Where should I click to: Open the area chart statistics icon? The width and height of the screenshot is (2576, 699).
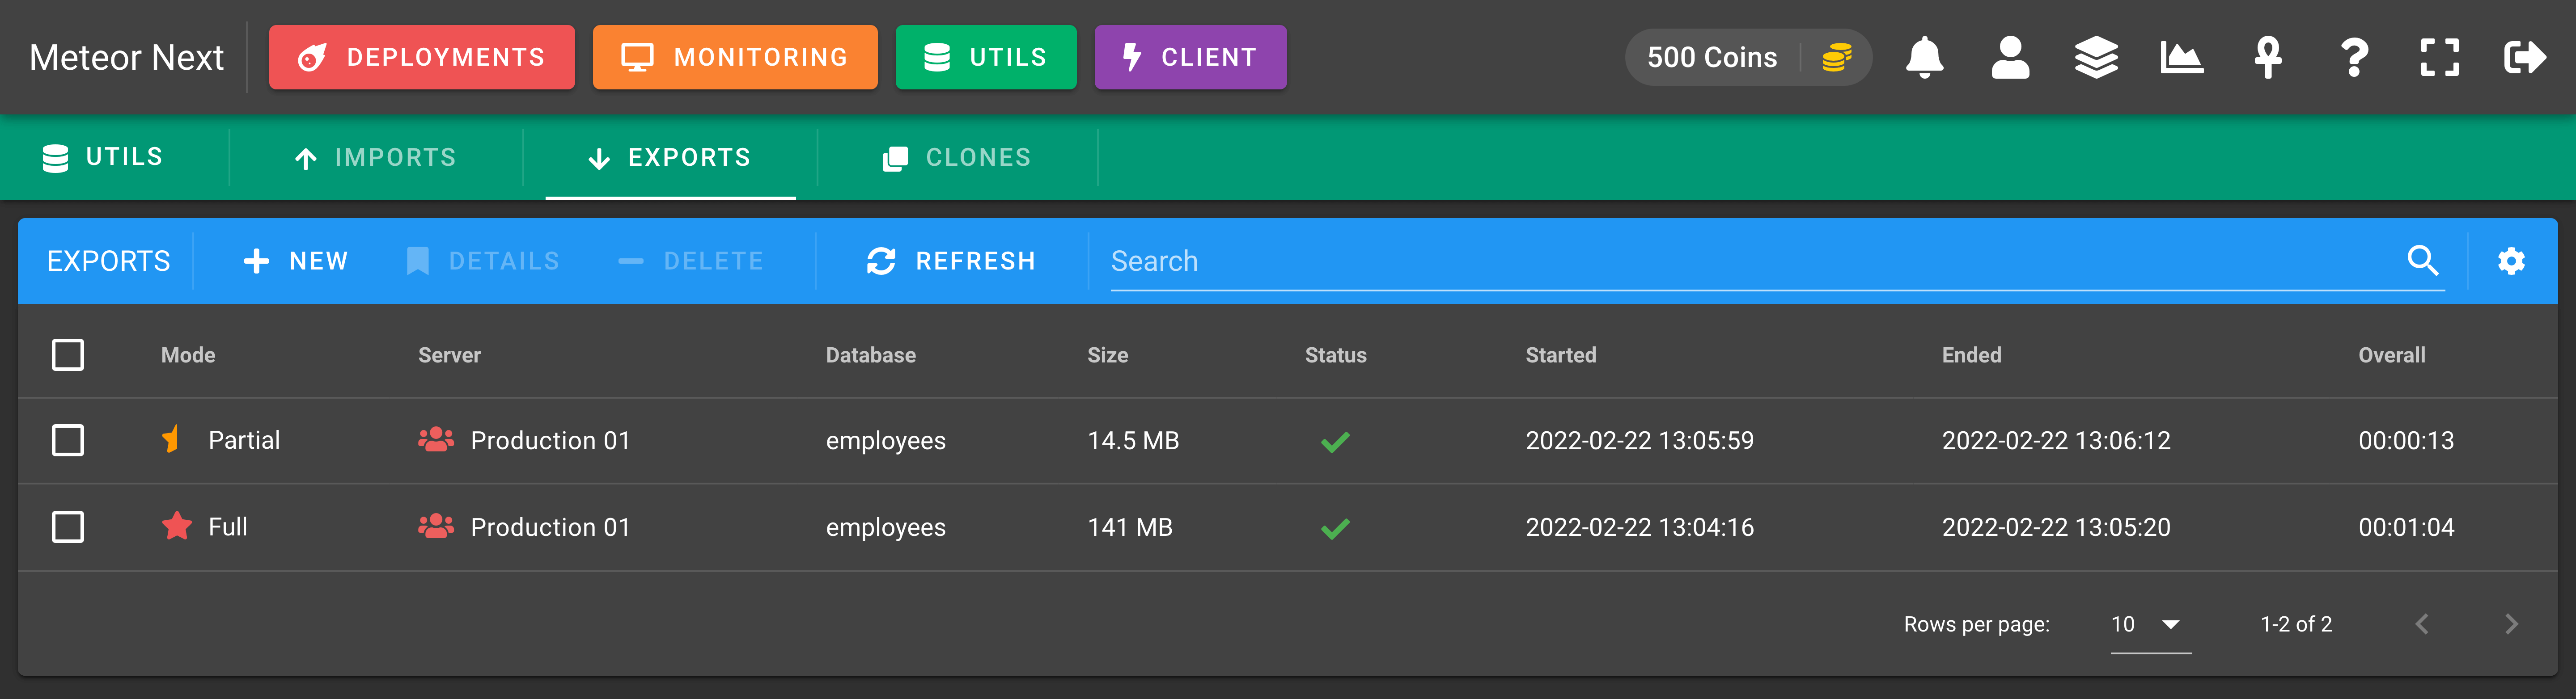[x=2181, y=58]
